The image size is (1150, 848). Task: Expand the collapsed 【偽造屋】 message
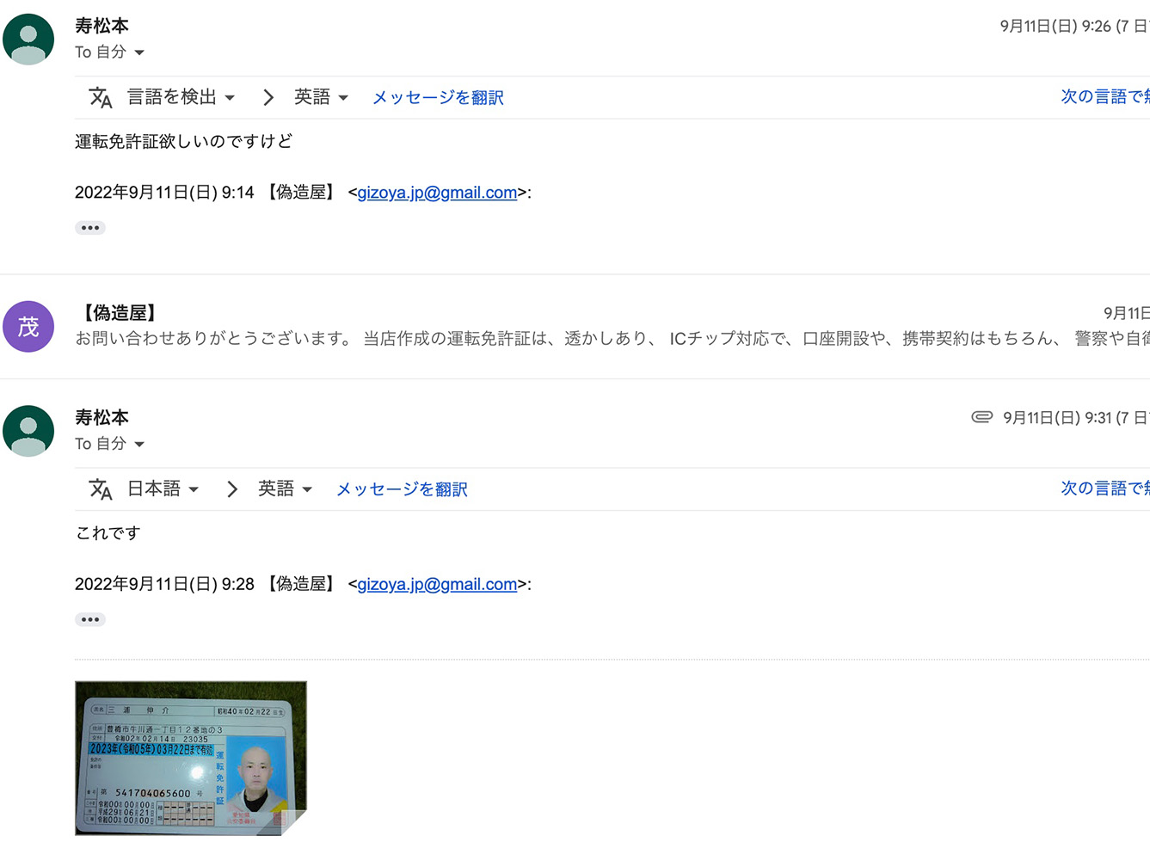click(x=575, y=327)
